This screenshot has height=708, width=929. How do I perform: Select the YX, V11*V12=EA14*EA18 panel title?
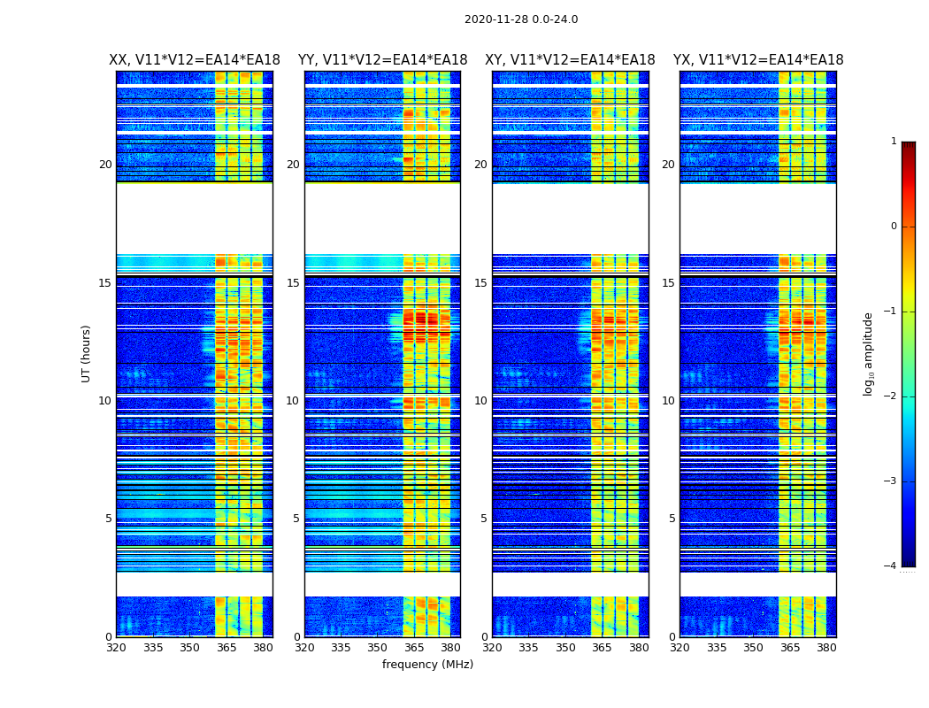click(x=758, y=60)
